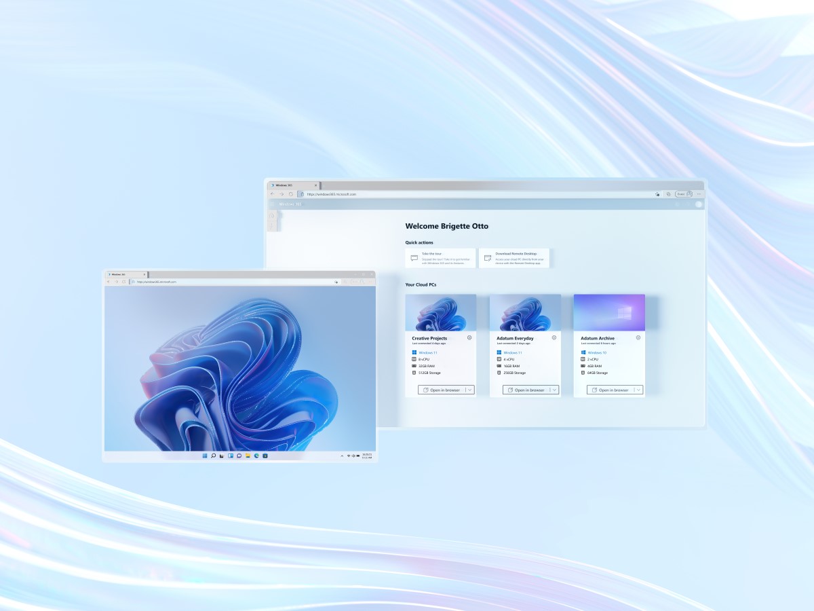Open Teams chat from the Cloud PC taskbar

pyautogui.click(x=239, y=456)
